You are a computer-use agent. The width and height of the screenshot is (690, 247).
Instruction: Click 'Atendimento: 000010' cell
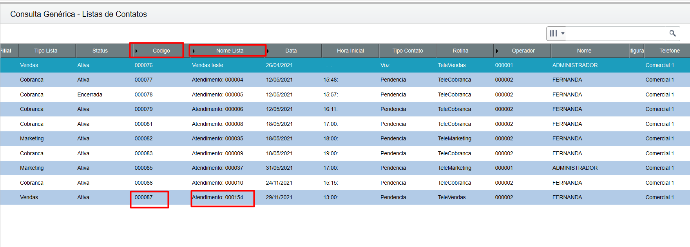pyautogui.click(x=217, y=183)
